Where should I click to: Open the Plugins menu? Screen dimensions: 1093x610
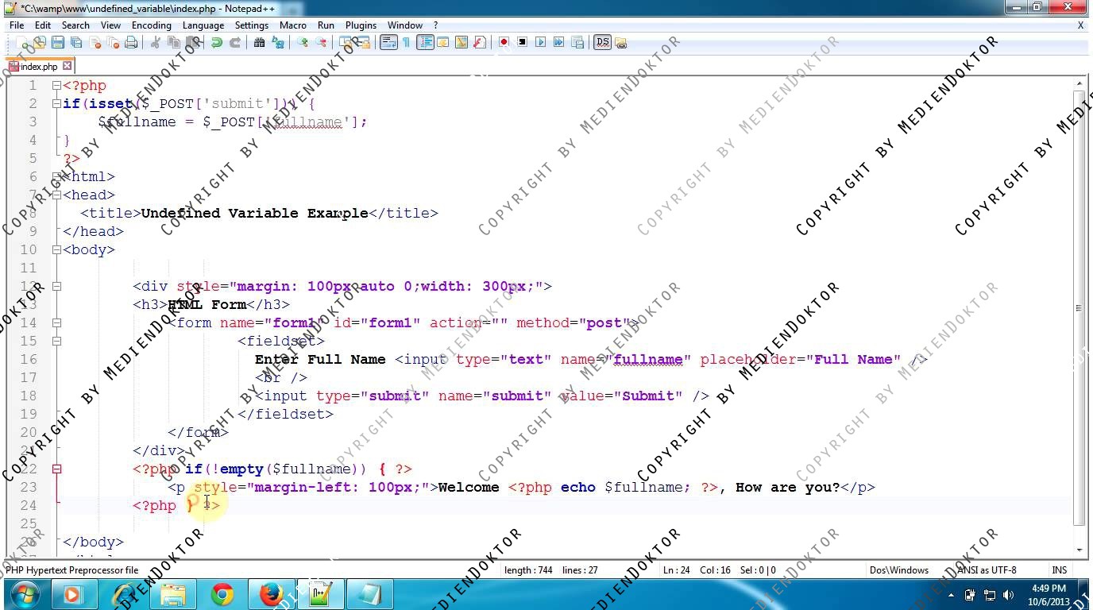(361, 25)
